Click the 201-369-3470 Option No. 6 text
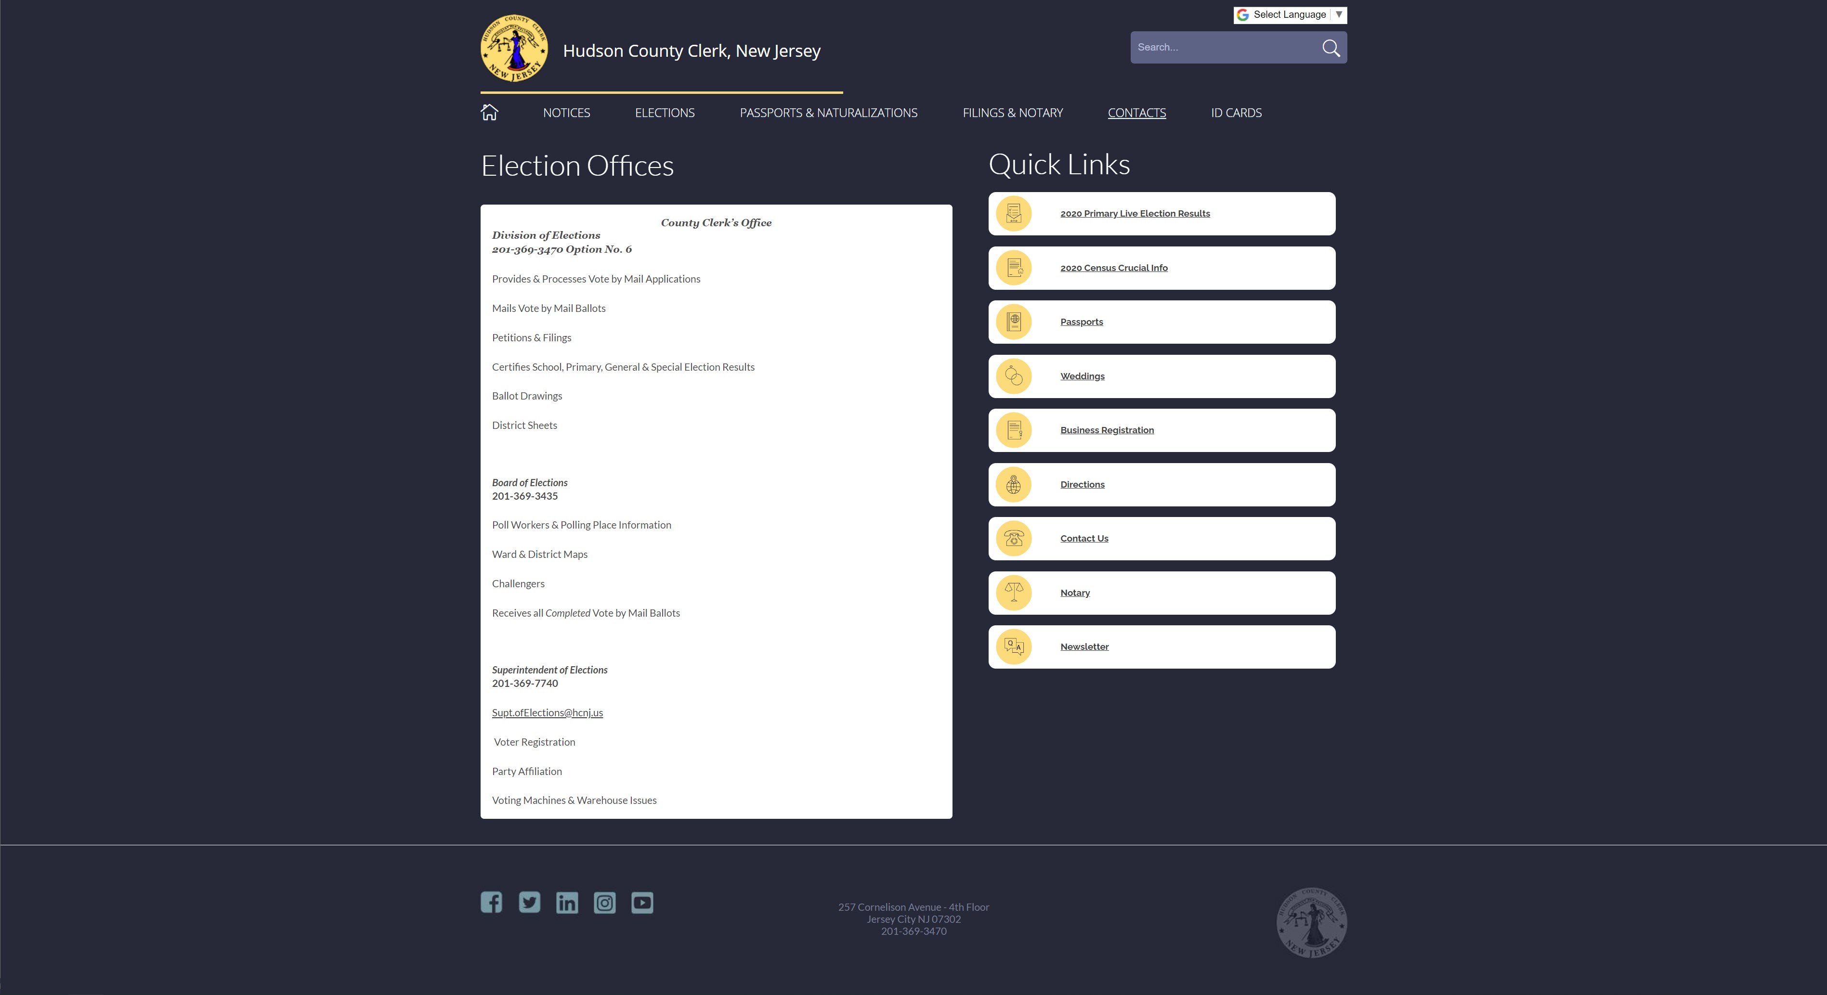This screenshot has height=995, width=1827. click(561, 250)
